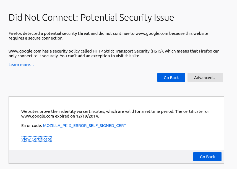The height and width of the screenshot is (169, 237).
Task: Click the MOZILLA_PKIX_ERROR_SELF_SIGNED_CERT error code link
Action: click(x=84, y=126)
